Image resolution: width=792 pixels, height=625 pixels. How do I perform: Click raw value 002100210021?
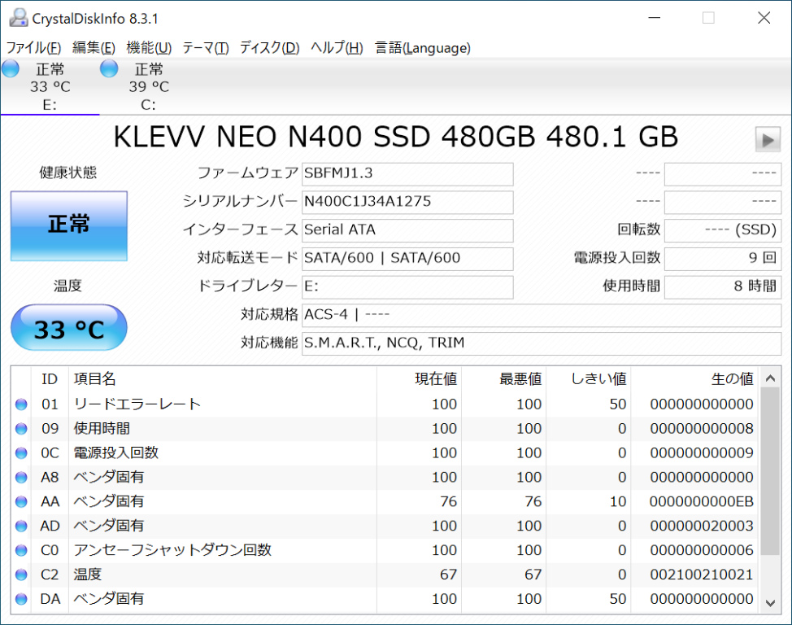(702, 575)
